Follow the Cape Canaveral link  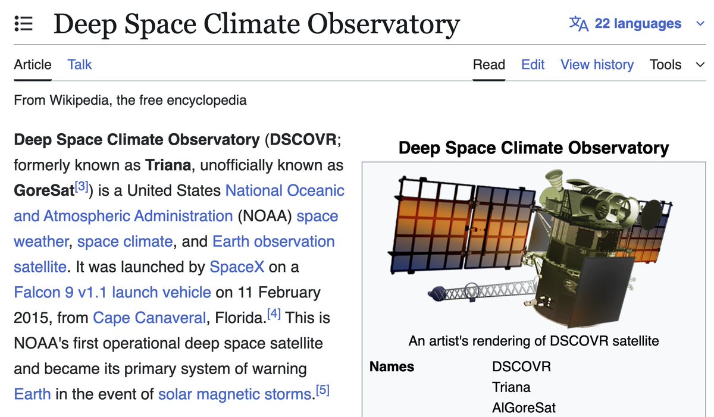[149, 318]
